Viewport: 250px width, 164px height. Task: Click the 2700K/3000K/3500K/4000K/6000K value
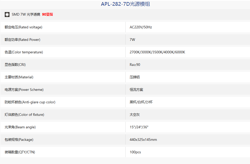tap(157, 52)
